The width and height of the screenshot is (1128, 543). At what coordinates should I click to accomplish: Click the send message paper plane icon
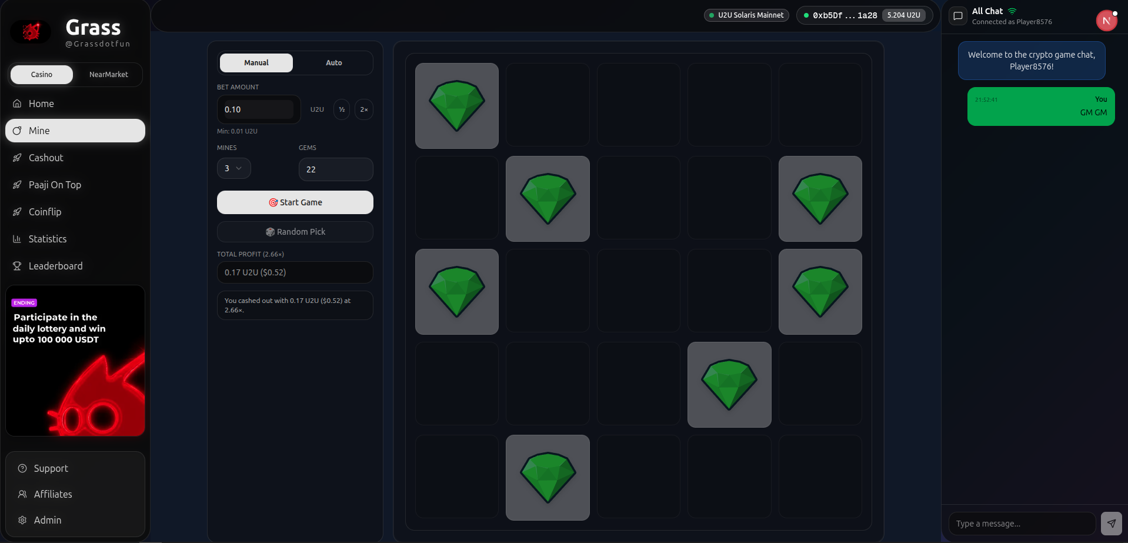(x=1111, y=523)
